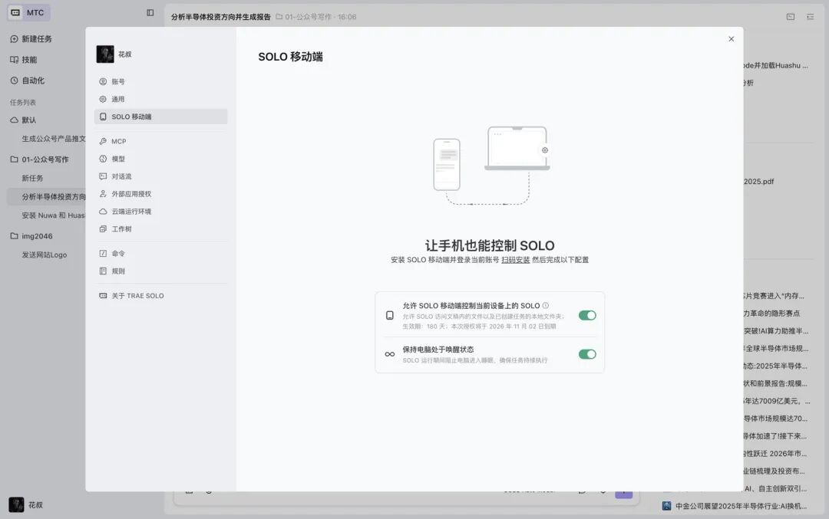Viewport: 829px width, 519px height.
Task: Open 技能 in main sidebar
Action: tap(24, 60)
